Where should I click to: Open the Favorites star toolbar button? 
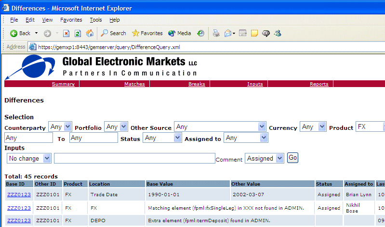147,33
